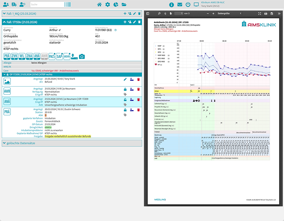Collapse the OP 17209 KTEP rechts row
The width and height of the screenshot is (284, 221).
(x=5, y=75)
